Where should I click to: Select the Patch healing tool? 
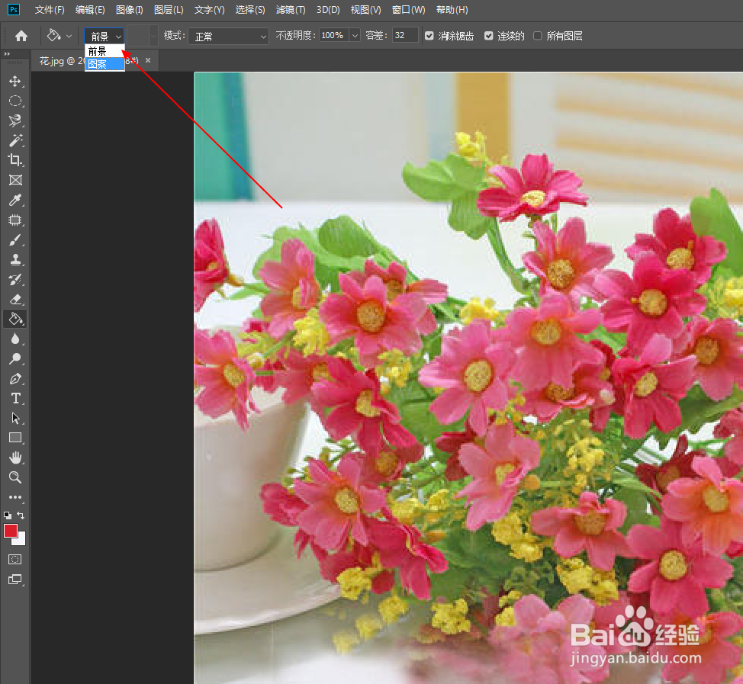tap(15, 220)
